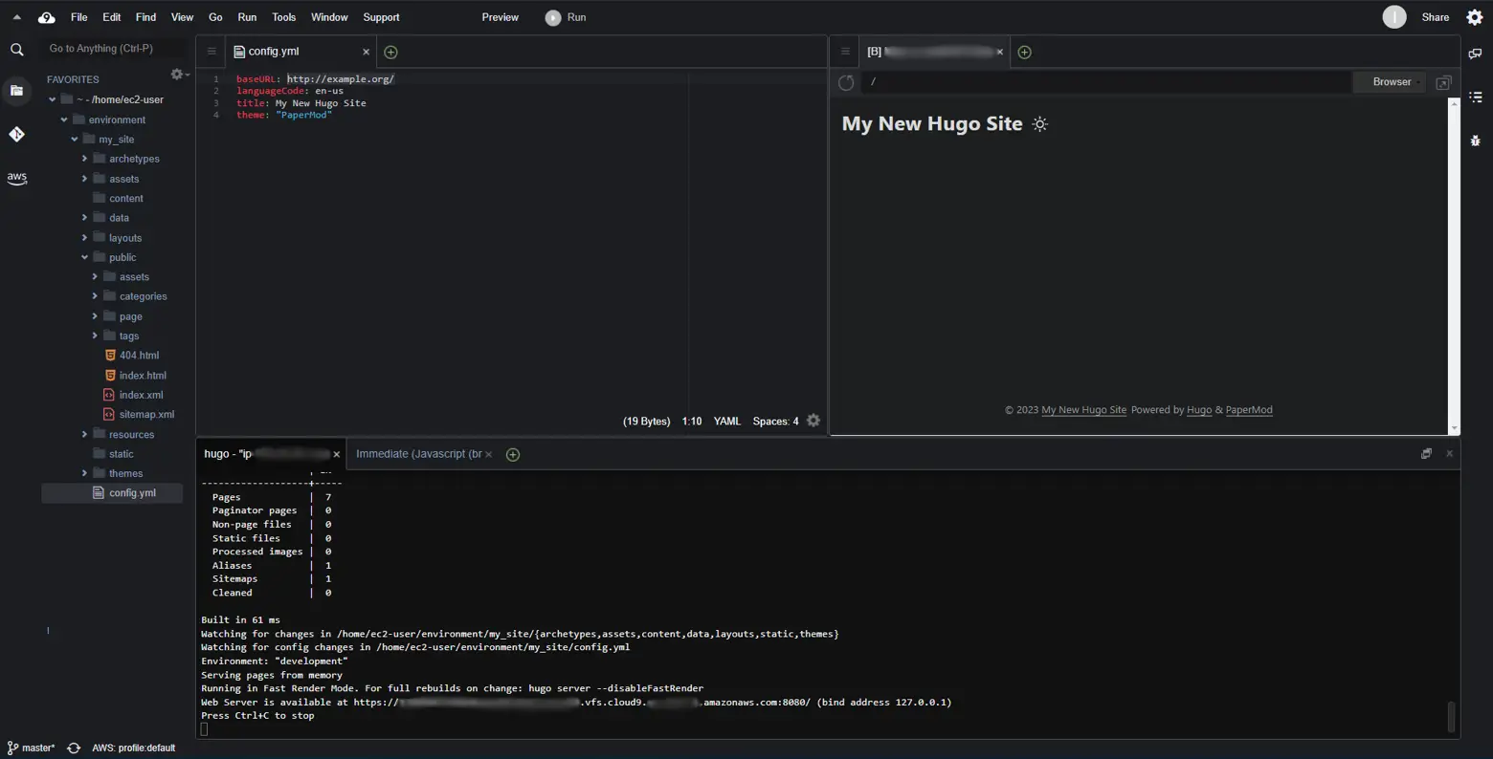The image size is (1493, 759).
Task: Add new tab in terminal pane
Action: pyautogui.click(x=513, y=454)
